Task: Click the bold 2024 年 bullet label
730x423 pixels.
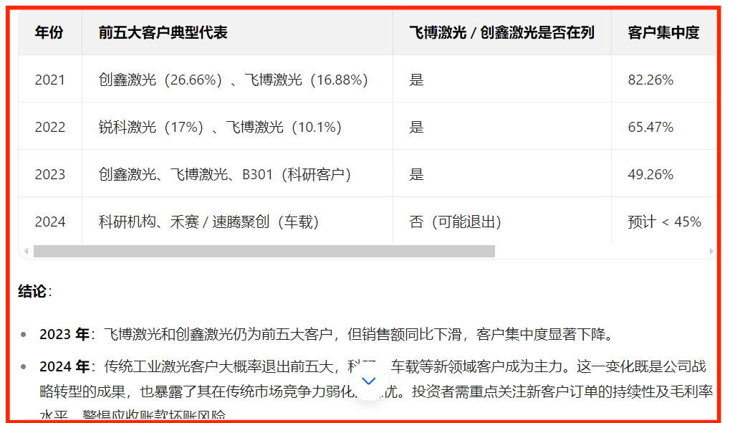Action: [x=64, y=366]
